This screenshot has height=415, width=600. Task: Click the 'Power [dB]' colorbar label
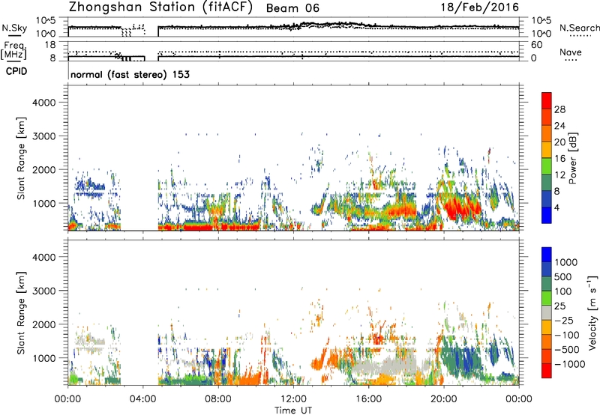point(572,158)
